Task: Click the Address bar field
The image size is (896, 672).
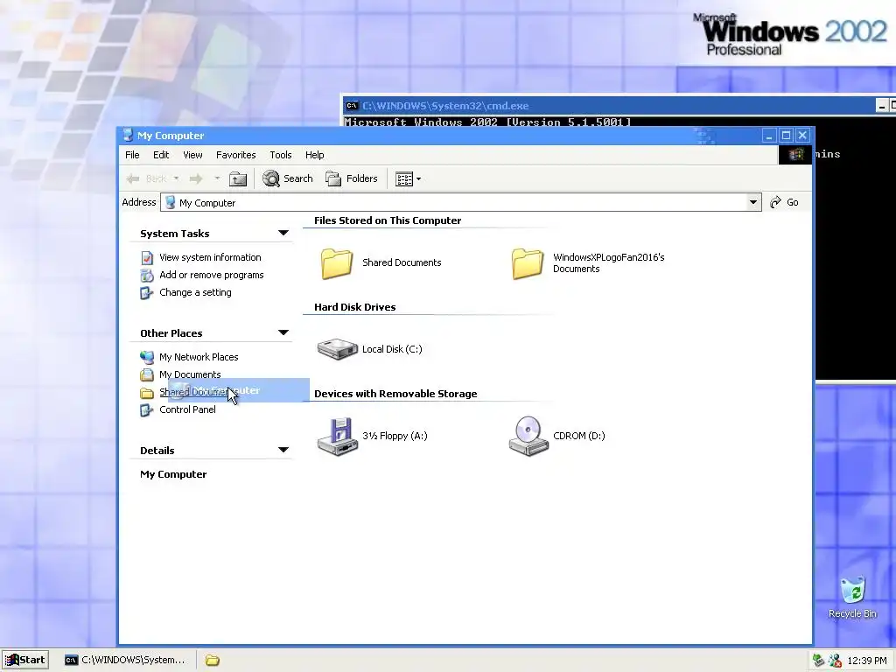Action: tap(460, 202)
